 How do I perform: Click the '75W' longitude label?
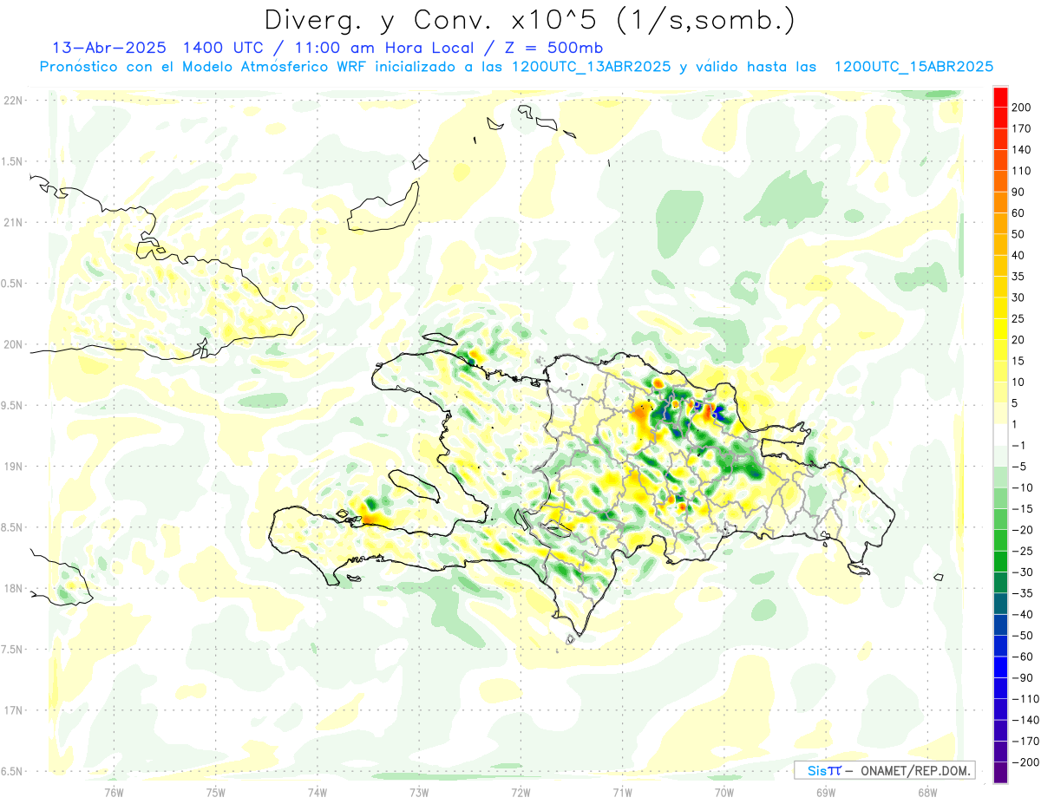tap(215, 792)
